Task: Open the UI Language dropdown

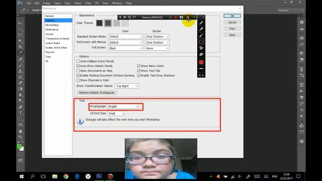Action: coord(123,106)
